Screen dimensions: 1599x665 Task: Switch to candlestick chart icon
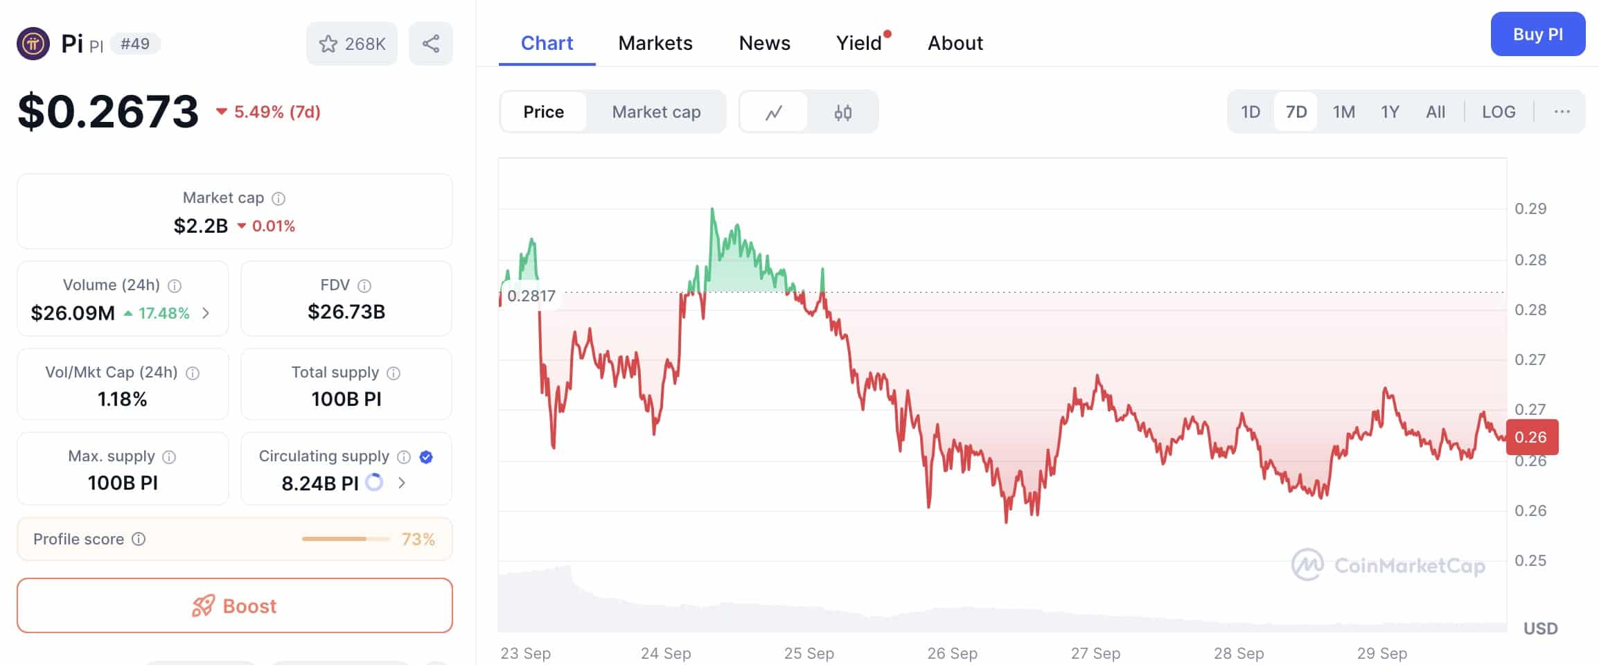(842, 112)
